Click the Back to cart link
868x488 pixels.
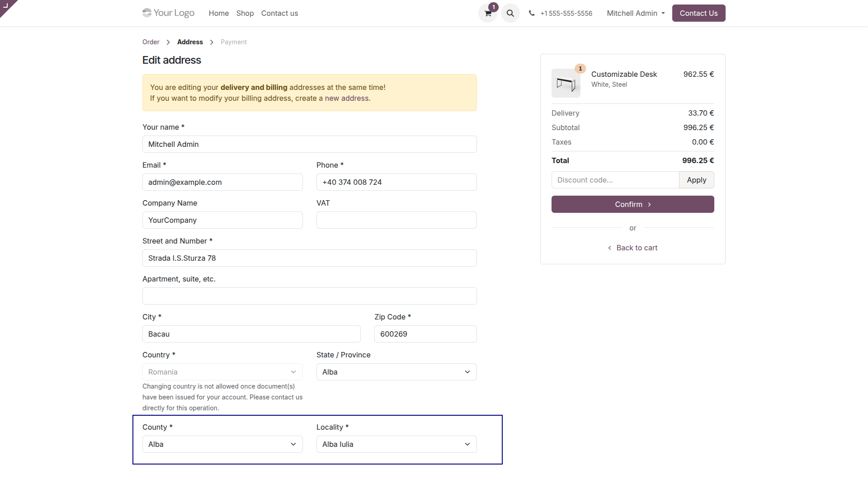633,248
